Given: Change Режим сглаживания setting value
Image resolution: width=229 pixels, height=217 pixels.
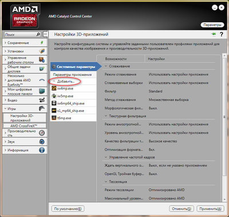Looking at the screenshot, I should tap(179, 74).
